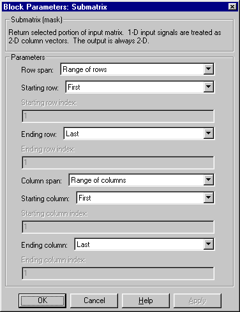Expand the Starting row dropdown arrow
This screenshot has width=240, height=312.
[208, 87]
